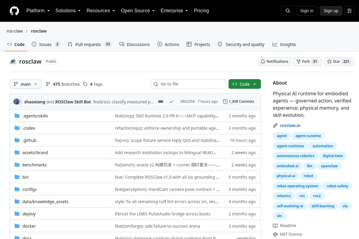The image size is (359, 239).
Task: Click the Notifications button
Action: pyautogui.click(x=274, y=62)
